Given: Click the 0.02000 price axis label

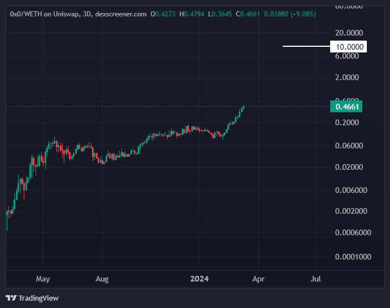Looking at the screenshot, I should pos(349,167).
